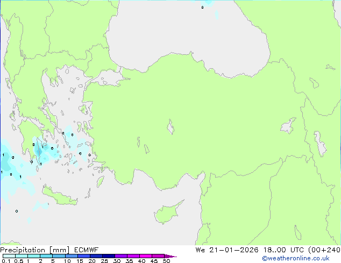The width and height of the screenshot is (341, 263).
Task: Click the 10 to 15 mm legend swatch
Action: pos(72,256)
